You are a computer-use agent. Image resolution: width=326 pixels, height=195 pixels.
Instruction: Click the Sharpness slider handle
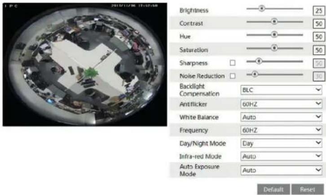(259, 61)
